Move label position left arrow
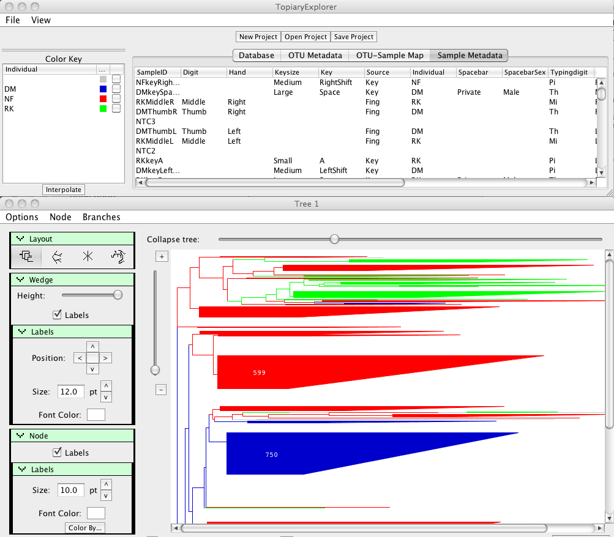This screenshot has width=614, height=537. click(80, 358)
